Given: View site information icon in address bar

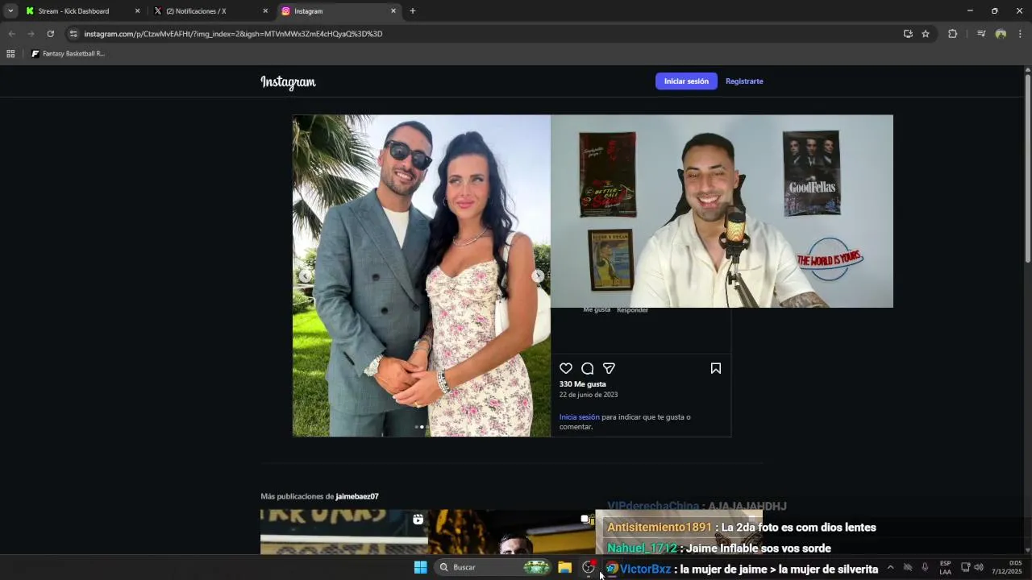Looking at the screenshot, I should point(73,34).
